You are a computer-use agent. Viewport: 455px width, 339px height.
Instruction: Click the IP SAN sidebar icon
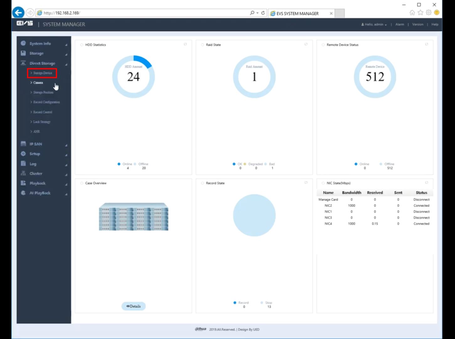(x=23, y=144)
